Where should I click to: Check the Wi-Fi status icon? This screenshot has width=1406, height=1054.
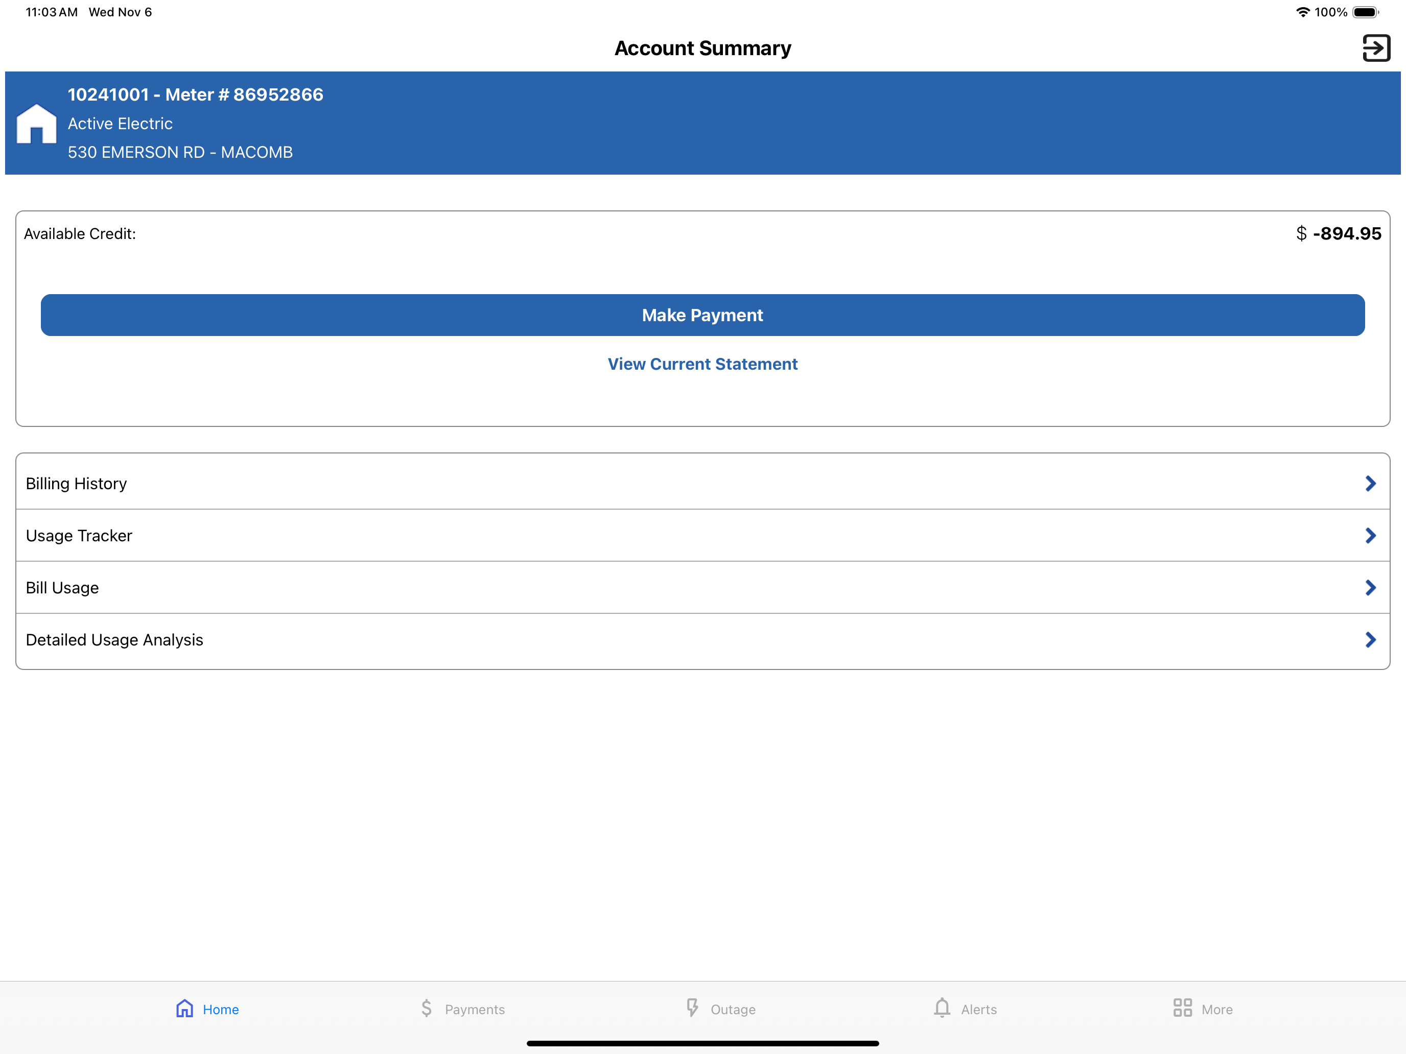coord(1302,12)
